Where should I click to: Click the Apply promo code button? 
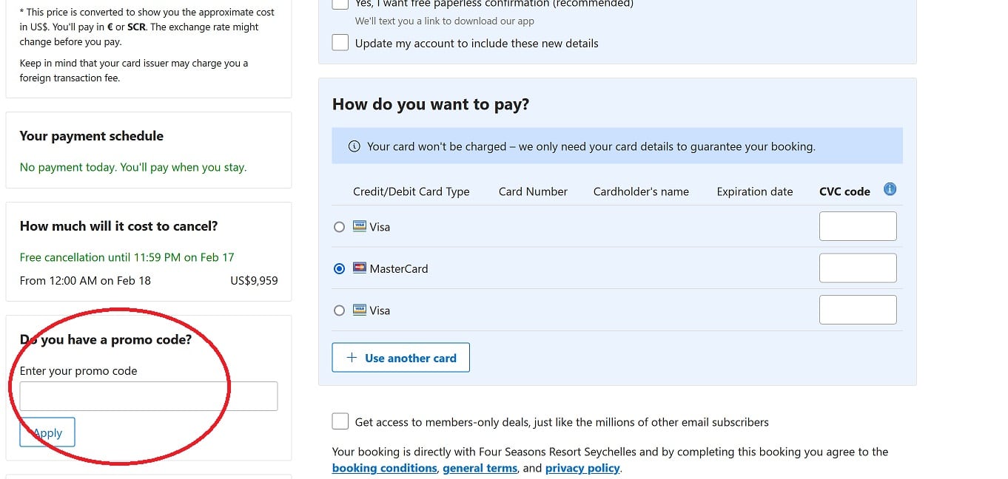(x=47, y=432)
